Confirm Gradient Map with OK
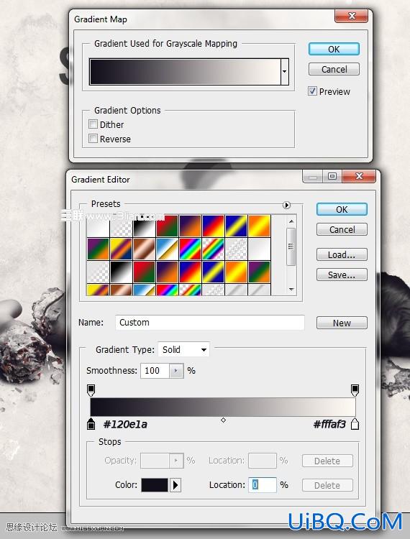The image size is (410, 539). (x=334, y=49)
